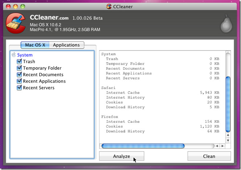Click the 1,120 KB value in results
Screen dimensions: 241x170
[x=209, y=126]
